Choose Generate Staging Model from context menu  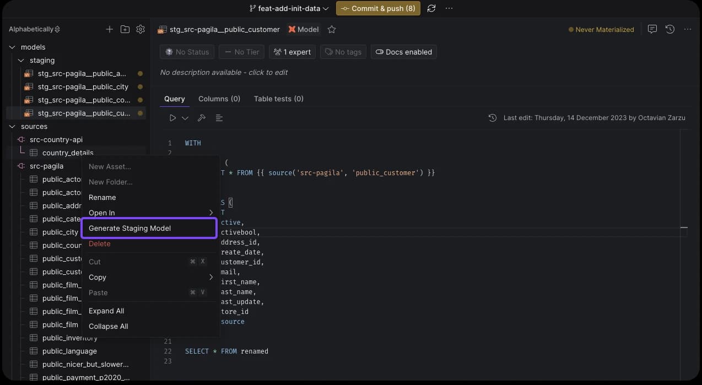tap(149, 228)
